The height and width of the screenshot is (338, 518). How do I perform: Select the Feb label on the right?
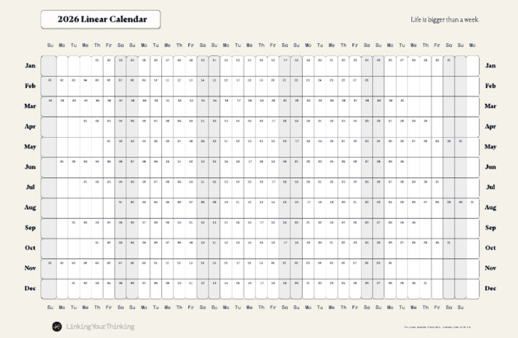pyautogui.click(x=490, y=86)
